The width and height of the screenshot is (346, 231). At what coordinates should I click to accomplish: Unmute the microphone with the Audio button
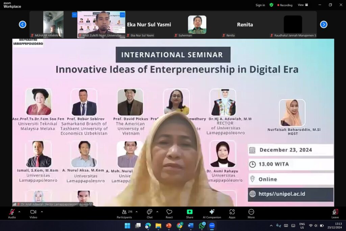pos(12,213)
